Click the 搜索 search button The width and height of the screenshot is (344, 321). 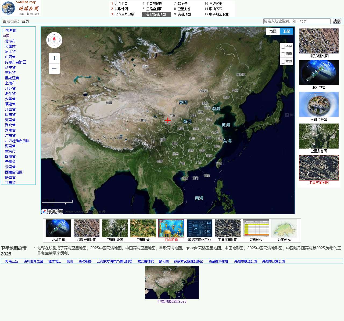click(x=337, y=21)
